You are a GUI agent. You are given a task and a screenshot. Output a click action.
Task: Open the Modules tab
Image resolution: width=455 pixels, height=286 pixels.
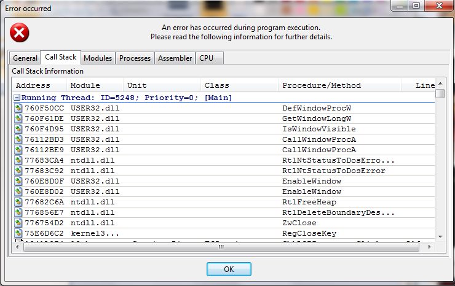tap(98, 58)
